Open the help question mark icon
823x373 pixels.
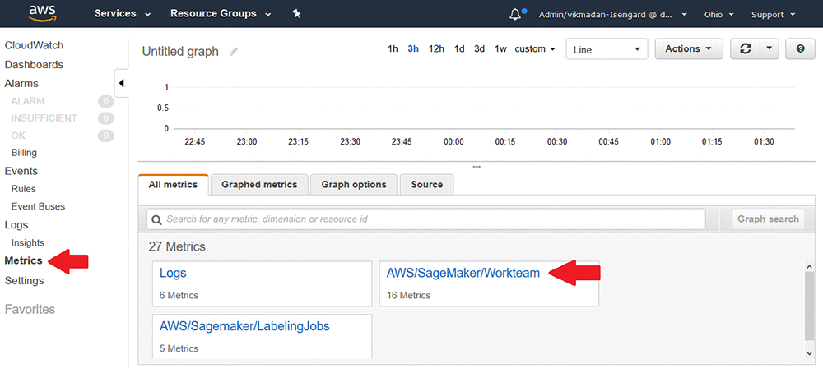[x=800, y=48]
